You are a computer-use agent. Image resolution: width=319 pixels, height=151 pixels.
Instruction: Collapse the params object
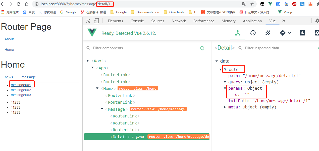point(225,88)
